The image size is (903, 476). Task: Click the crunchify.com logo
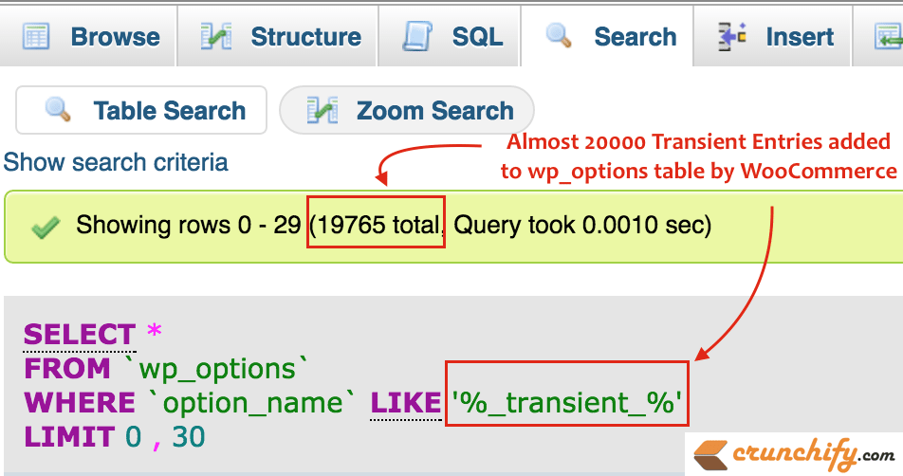click(x=795, y=454)
